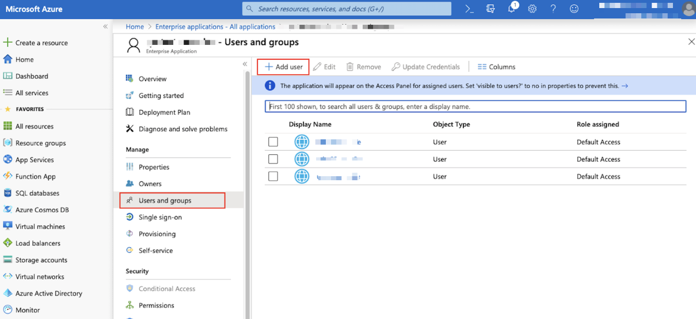The image size is (696, 319).
Task: Open the notifications bell icon
Action: (x=511, y=9)
